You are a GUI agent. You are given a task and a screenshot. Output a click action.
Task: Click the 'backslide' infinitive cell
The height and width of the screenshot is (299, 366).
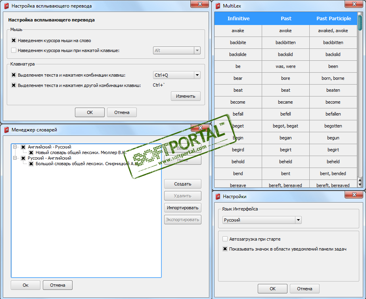point(238,54)
